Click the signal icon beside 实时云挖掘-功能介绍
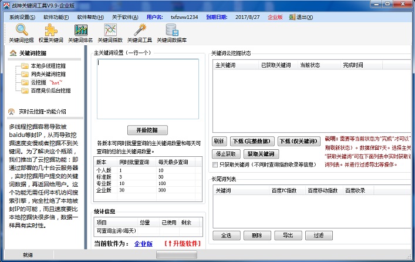This screenshot has height=262, width=415. (11, 112)
